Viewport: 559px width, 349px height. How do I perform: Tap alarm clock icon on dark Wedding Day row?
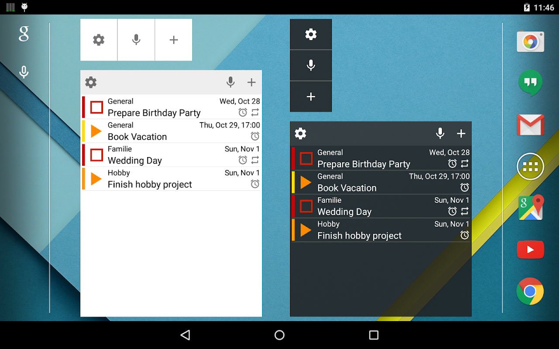pos(452,211)
